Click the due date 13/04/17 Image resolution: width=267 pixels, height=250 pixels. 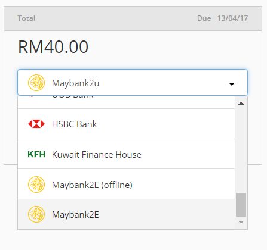[x=232, y=18]
